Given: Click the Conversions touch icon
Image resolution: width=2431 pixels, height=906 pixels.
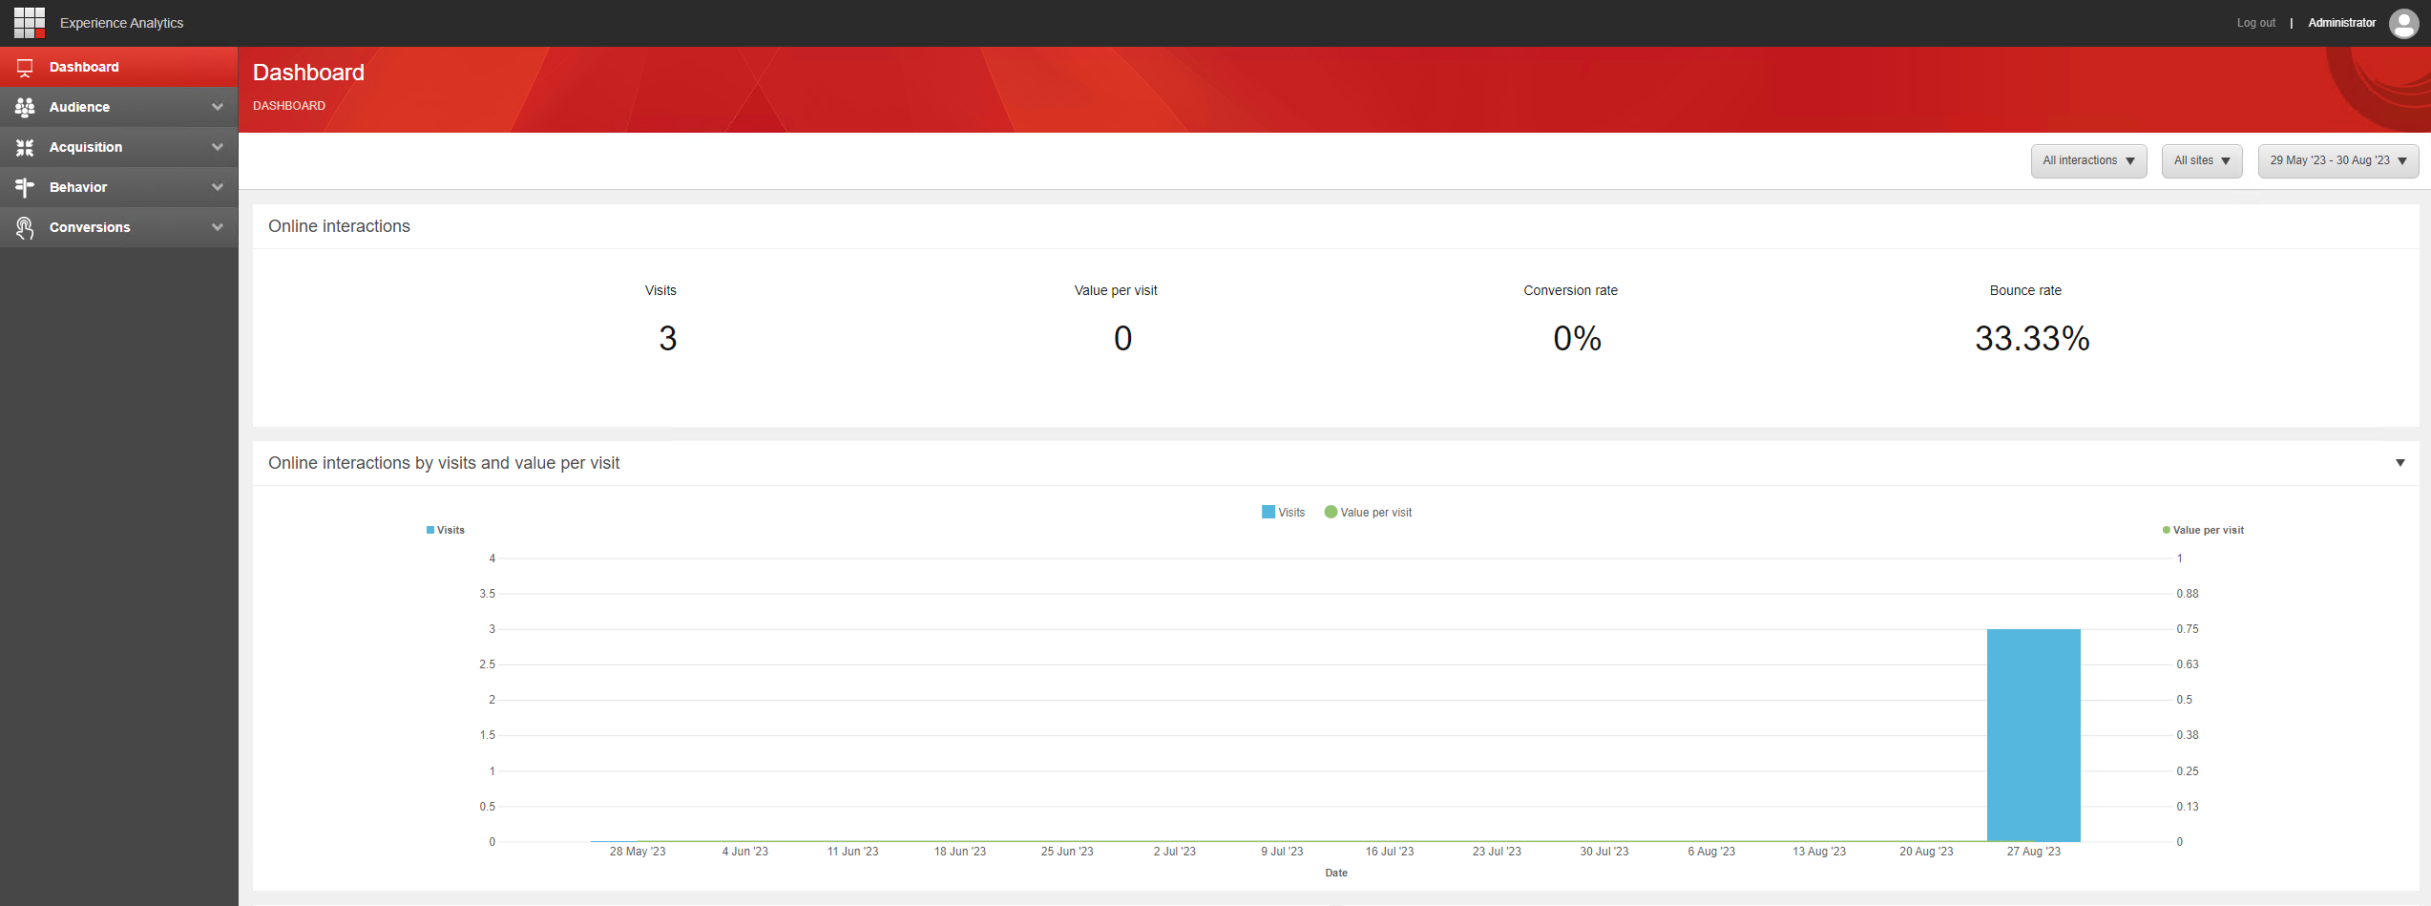Looking at the screenshot, I should (25, 228).
